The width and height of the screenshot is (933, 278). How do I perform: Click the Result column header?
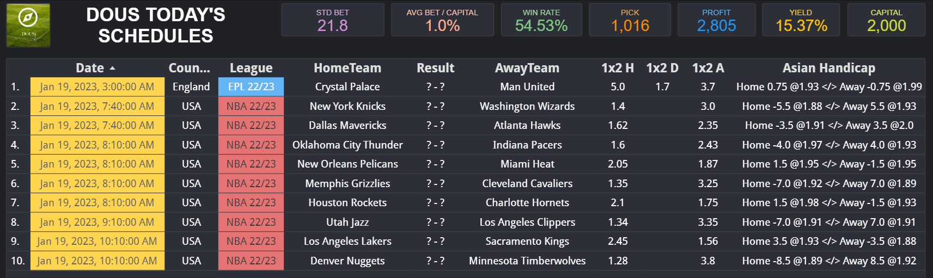[435, 68]
